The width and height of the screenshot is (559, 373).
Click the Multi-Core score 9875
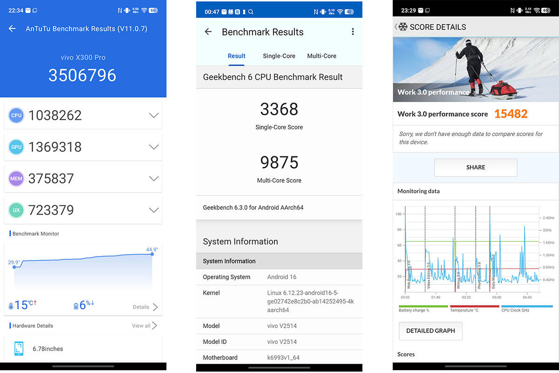[x=279, y=162]
